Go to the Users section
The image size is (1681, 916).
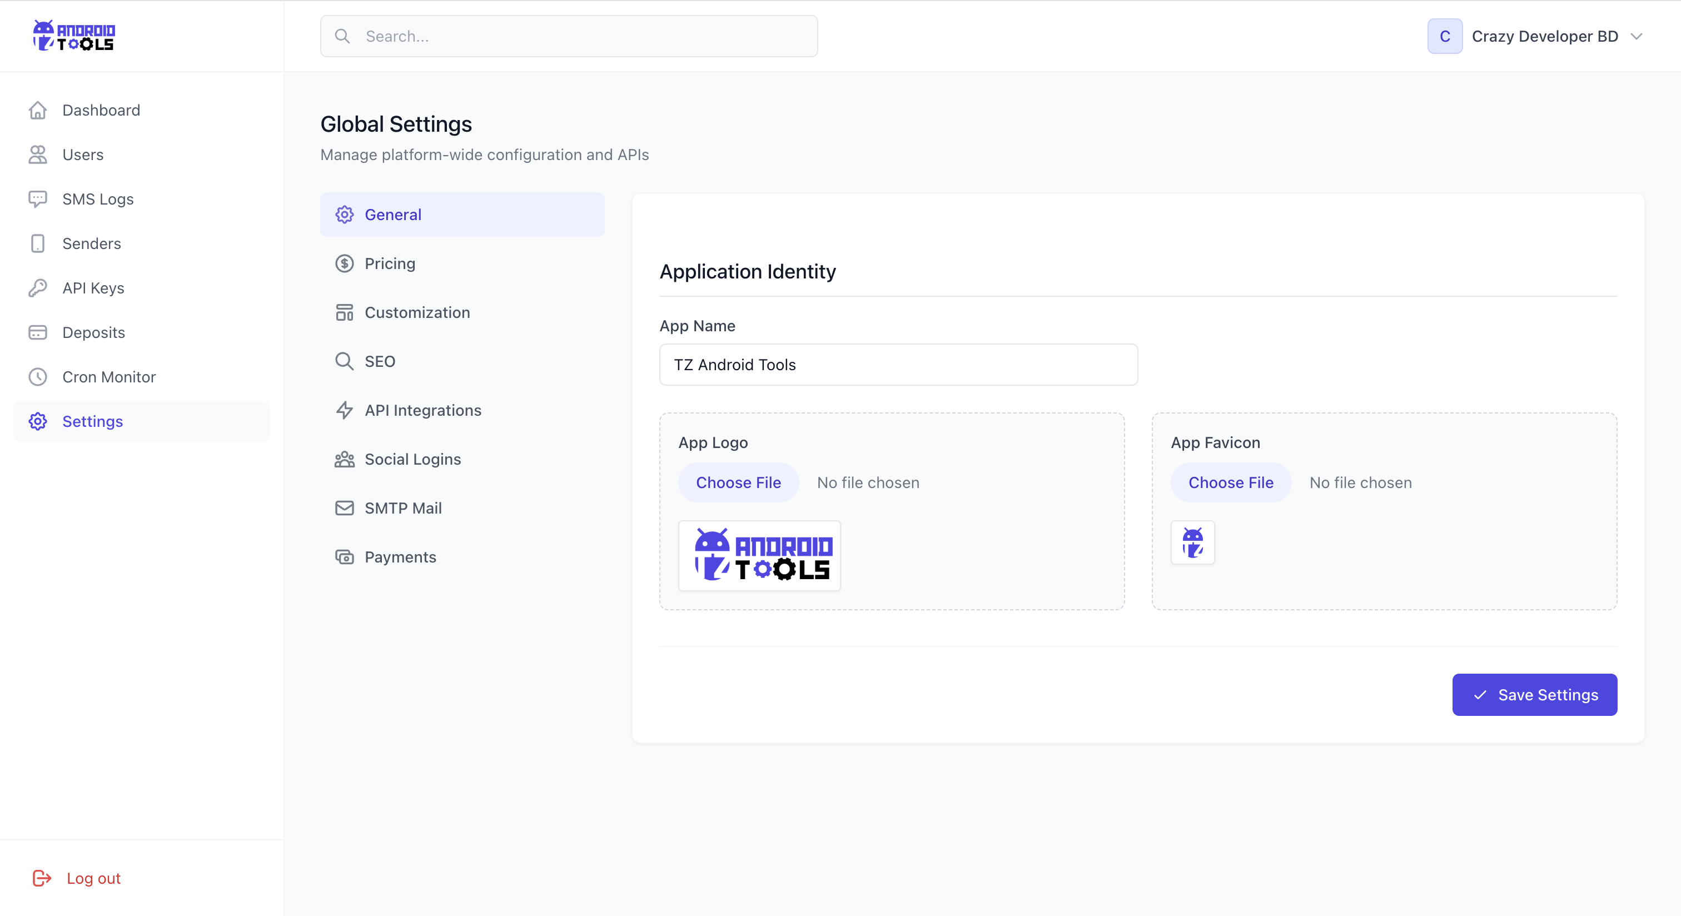pos(142,155)
